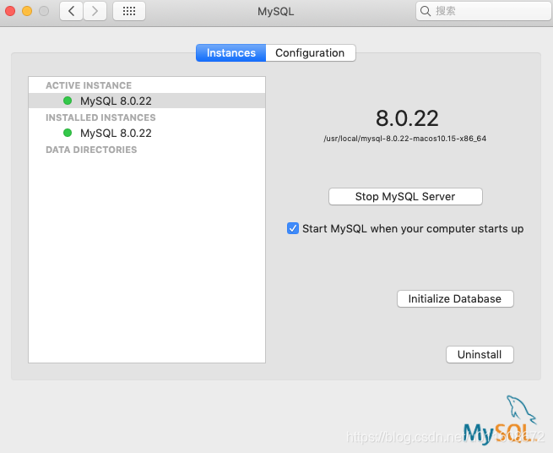Click the DATA DIRECTORIES header

91,150
